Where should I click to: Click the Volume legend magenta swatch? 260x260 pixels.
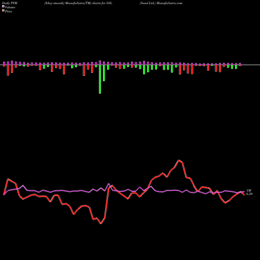point(3,6)
